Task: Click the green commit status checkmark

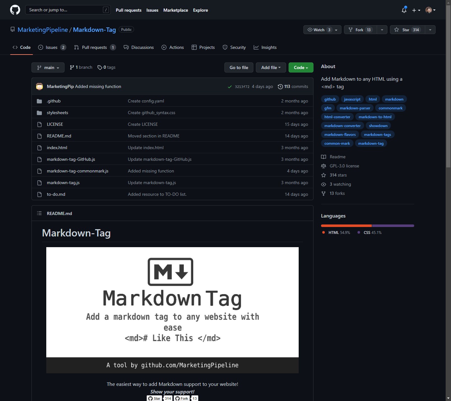Action: click(x=230, y=87)
